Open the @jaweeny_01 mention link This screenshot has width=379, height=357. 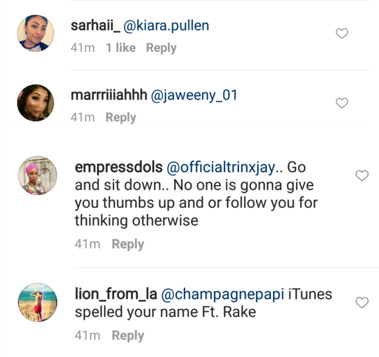pos(194,95)
